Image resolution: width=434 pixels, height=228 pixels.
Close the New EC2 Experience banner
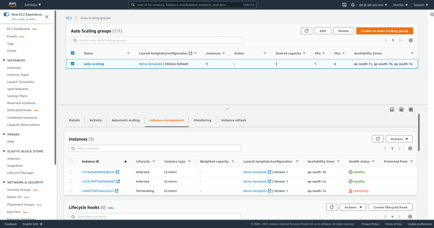pyautogui.click(x=47, y=17)
